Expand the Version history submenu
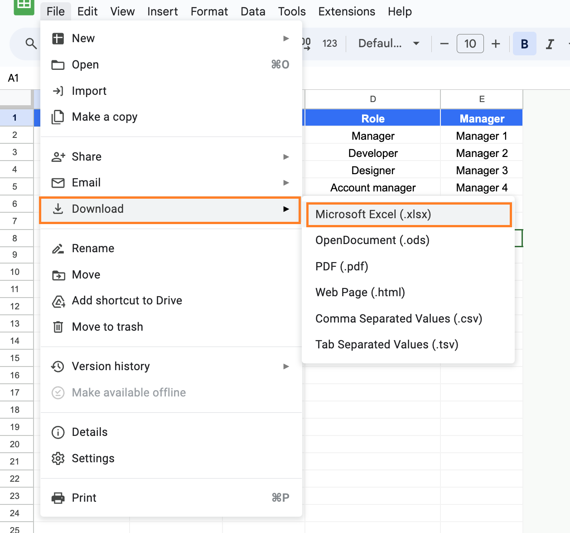 point(286,367)
